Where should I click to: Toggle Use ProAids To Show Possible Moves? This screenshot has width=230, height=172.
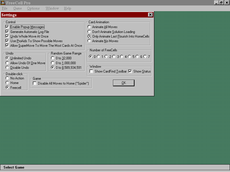point(7,41)
